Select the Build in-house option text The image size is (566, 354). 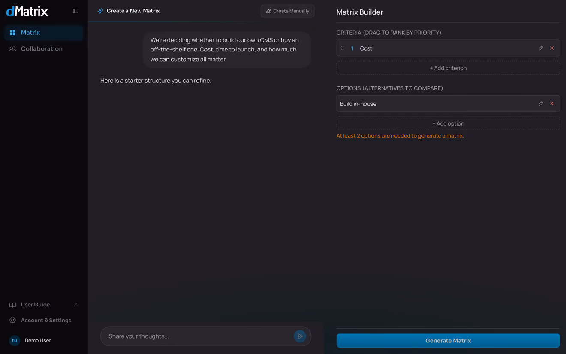[x=358, y=104]
